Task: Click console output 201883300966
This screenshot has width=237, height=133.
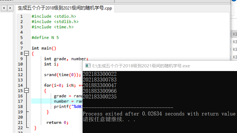Action: [100, 91]
